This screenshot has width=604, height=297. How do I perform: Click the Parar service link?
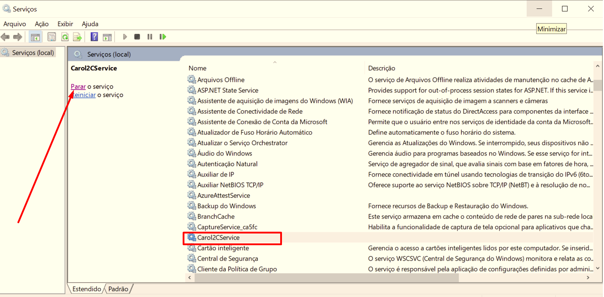(x=78, y=87)
